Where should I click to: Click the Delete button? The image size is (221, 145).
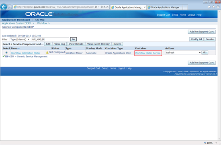tap(117, 44)
